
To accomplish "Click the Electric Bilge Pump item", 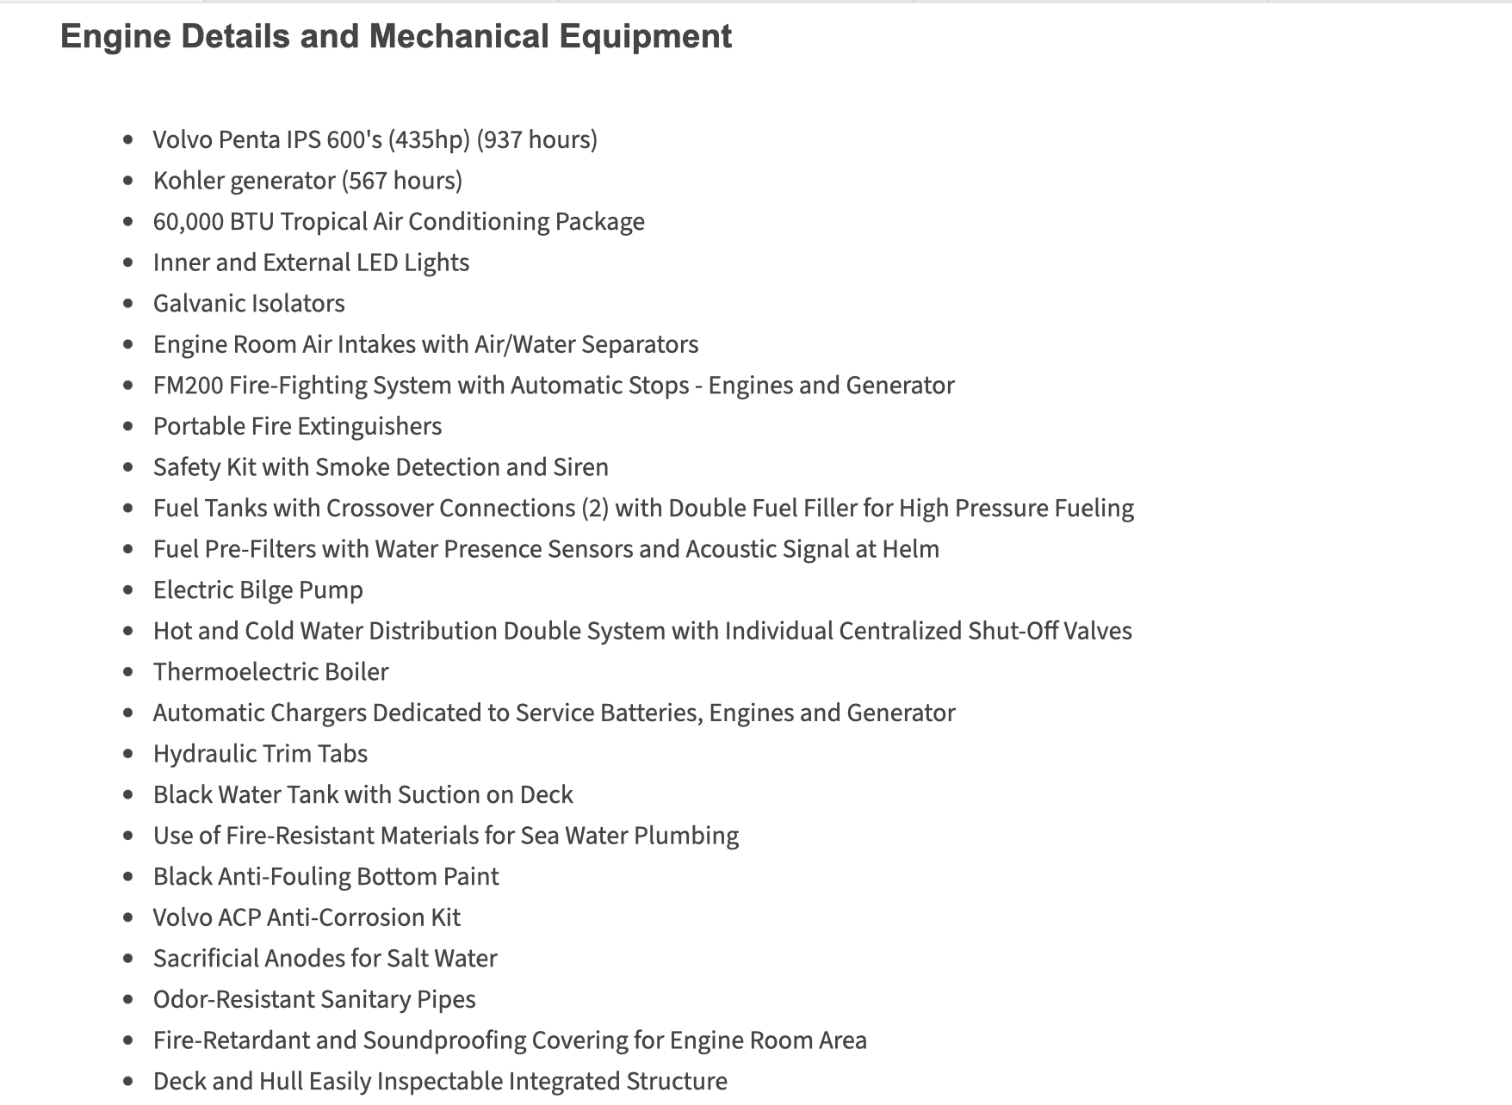I will [x=258, y=590].
